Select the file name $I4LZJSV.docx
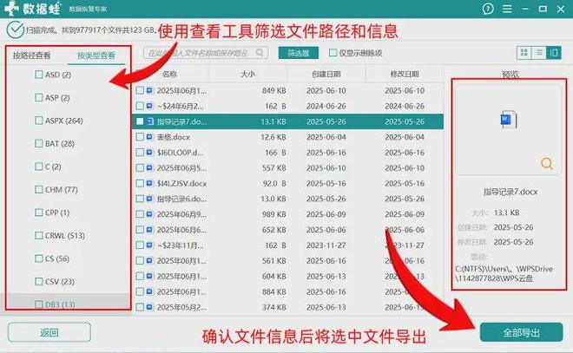The width and height of the screenshot is (573, 353). click(x=181, y=183)
